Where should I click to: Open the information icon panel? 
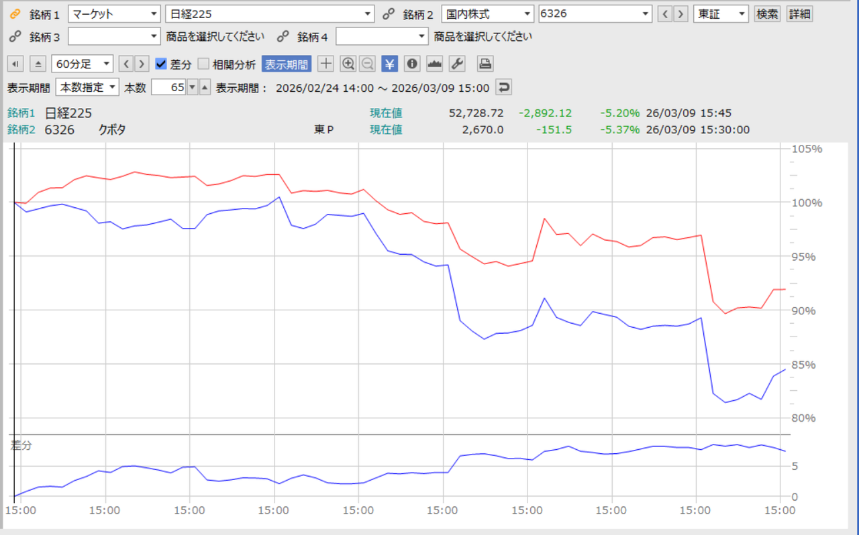pos(412,64)
